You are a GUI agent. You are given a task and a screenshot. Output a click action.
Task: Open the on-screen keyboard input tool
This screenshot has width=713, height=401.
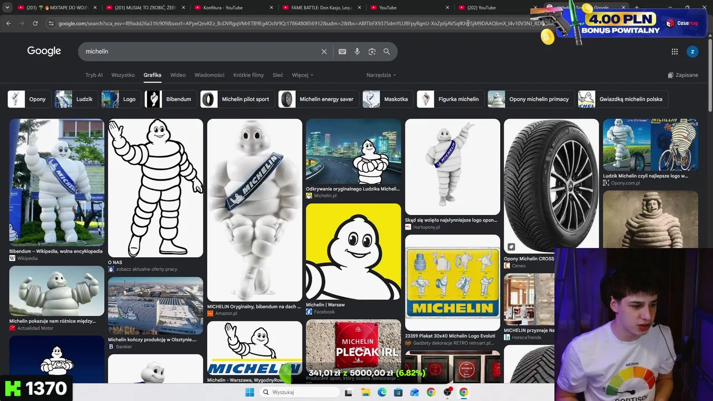pos(343,51)
